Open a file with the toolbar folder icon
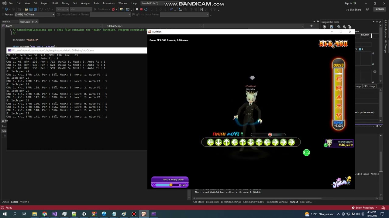The height and width of the screenshot is (218, 389). tap(26, 9)
